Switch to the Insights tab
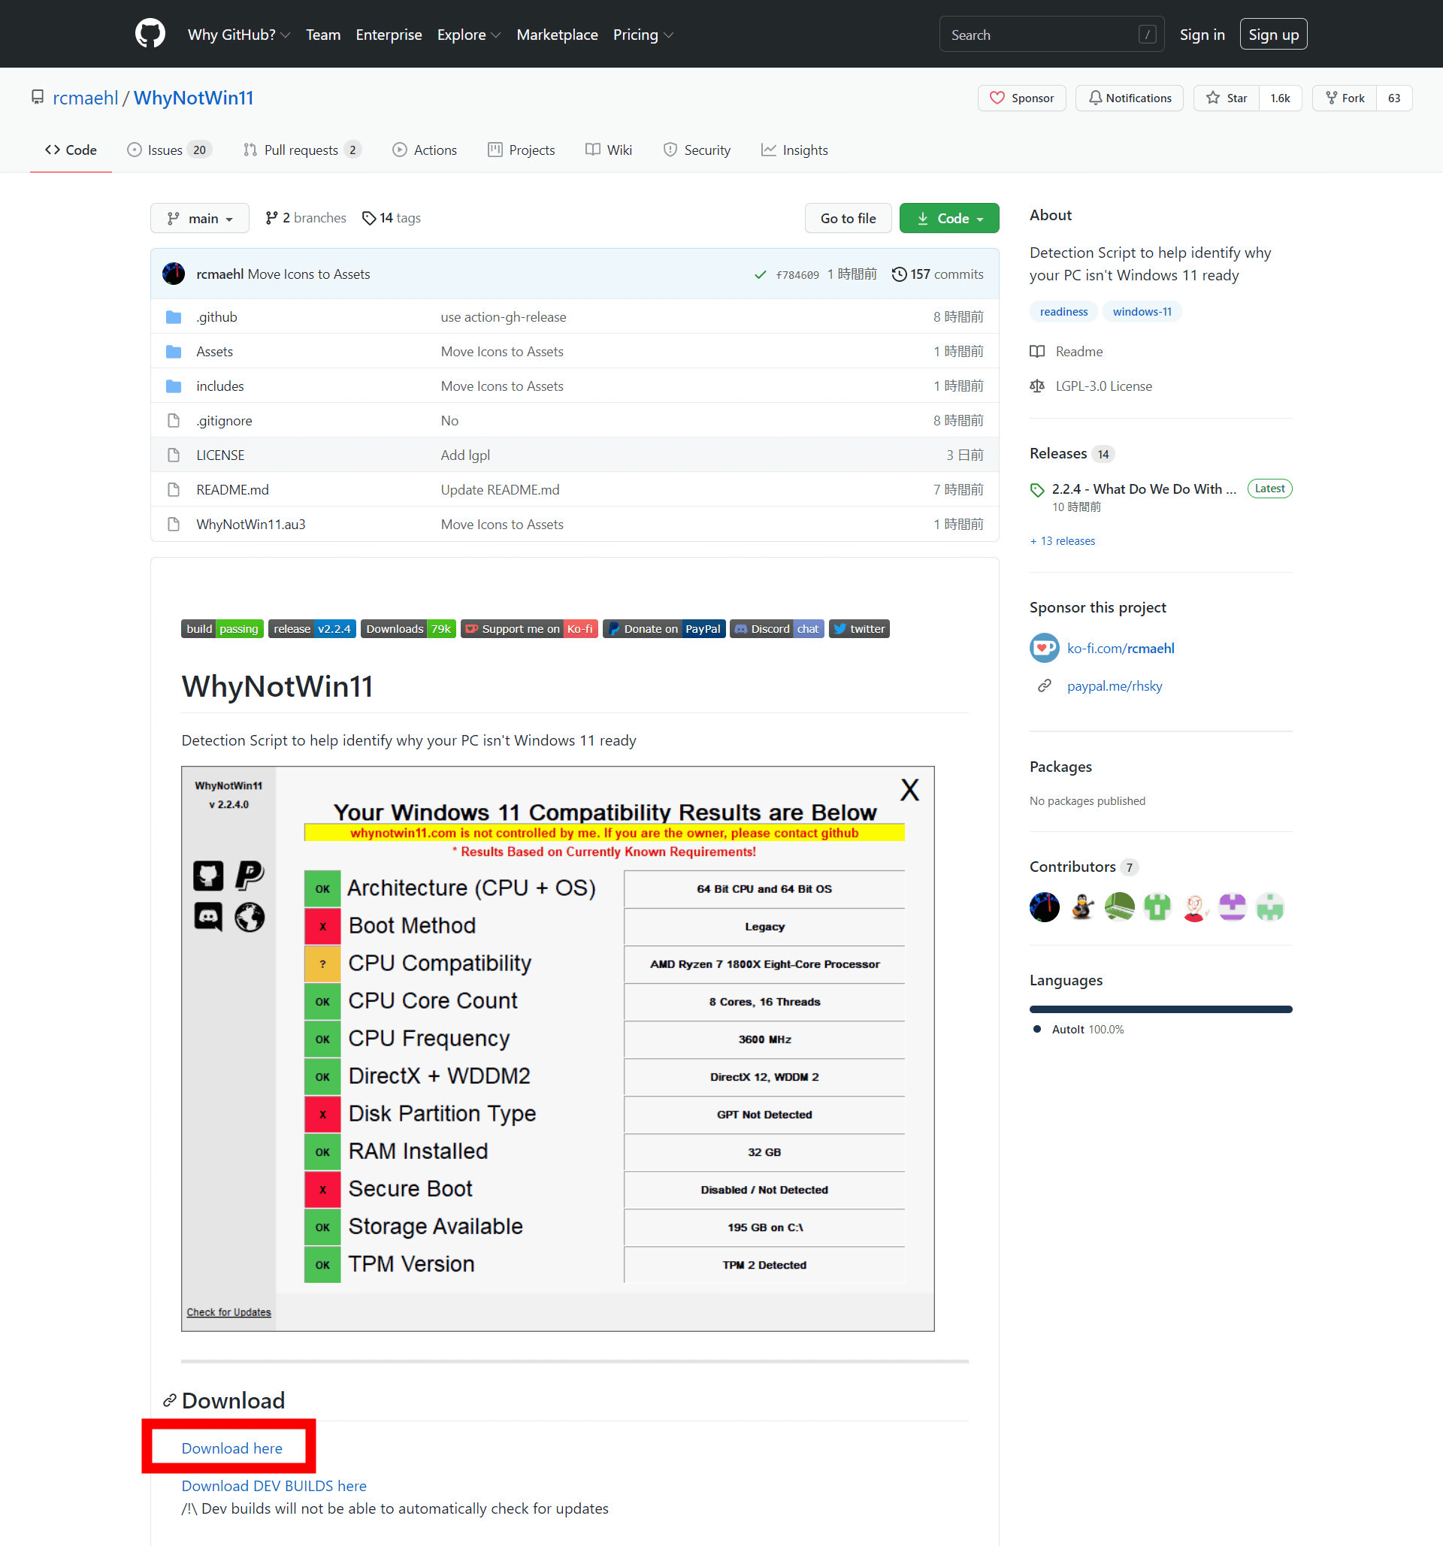This screenshot has width=1443, height=1546. [794, 150]
